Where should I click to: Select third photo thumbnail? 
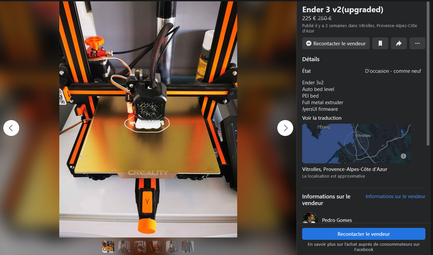coord(140,247)
